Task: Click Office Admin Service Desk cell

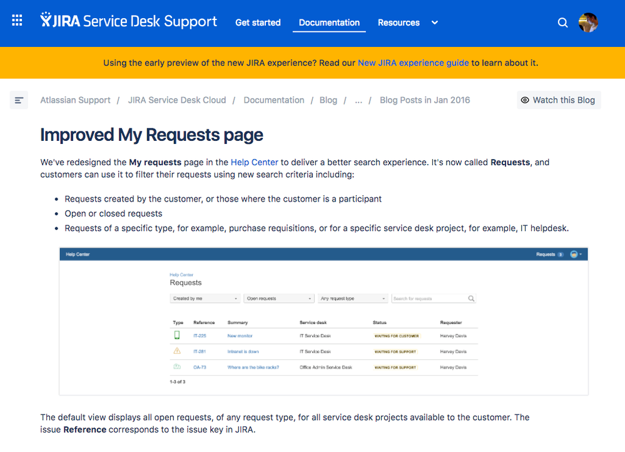Action: (x=326, y=367)
